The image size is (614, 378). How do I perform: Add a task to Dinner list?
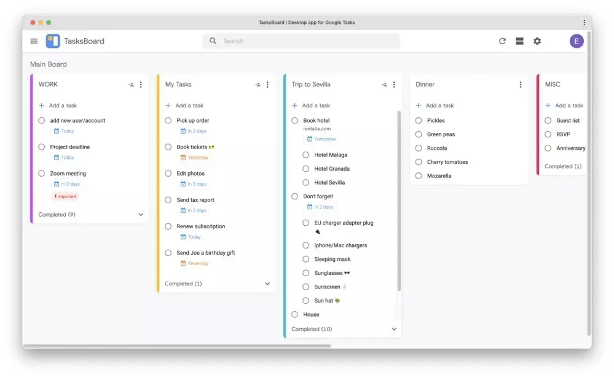[x=435, y=106]
